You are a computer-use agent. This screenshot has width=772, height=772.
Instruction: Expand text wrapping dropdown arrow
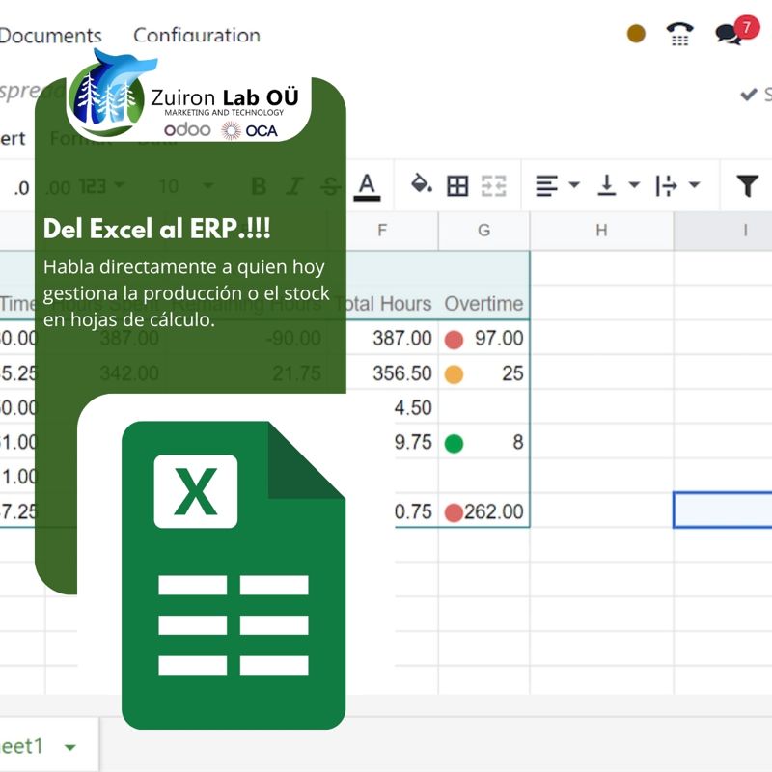pos(694,185)
